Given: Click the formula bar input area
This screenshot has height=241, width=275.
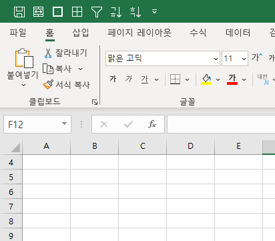Looking at the screenshot, I should pyautogui.click(x=221, y=124).
